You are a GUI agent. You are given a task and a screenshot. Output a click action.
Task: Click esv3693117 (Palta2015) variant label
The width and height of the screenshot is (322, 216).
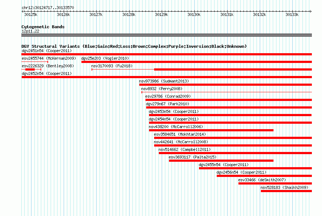point(192,157)
